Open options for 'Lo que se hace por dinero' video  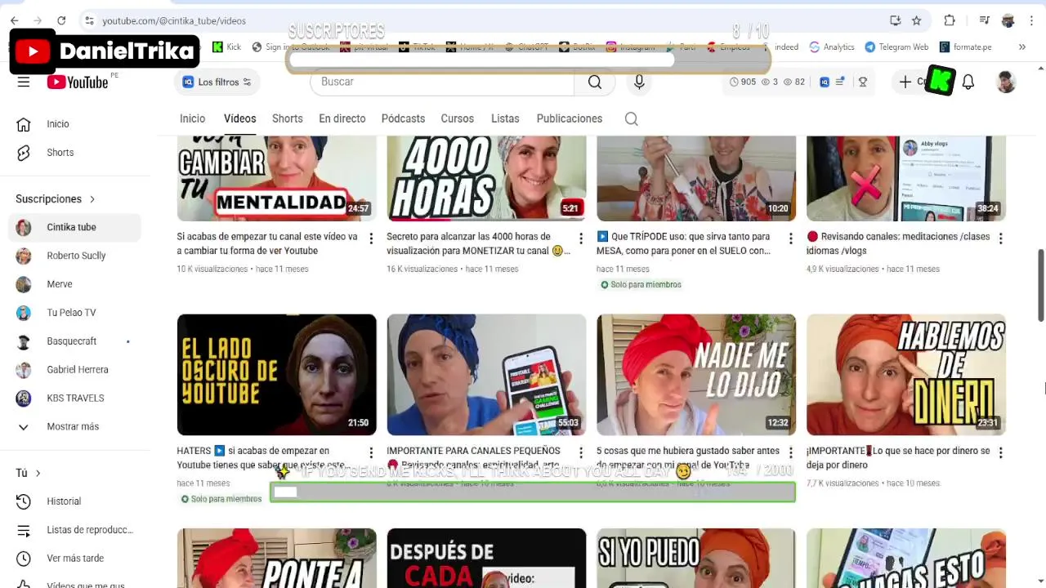[1000, 452]
